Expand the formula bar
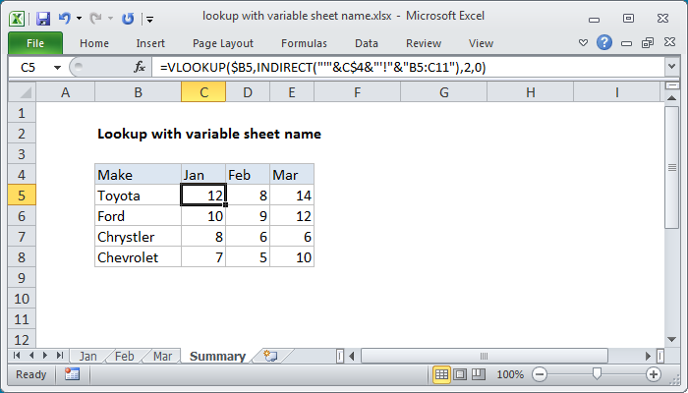This screenshot has height=393, width=688. point(671,67)
